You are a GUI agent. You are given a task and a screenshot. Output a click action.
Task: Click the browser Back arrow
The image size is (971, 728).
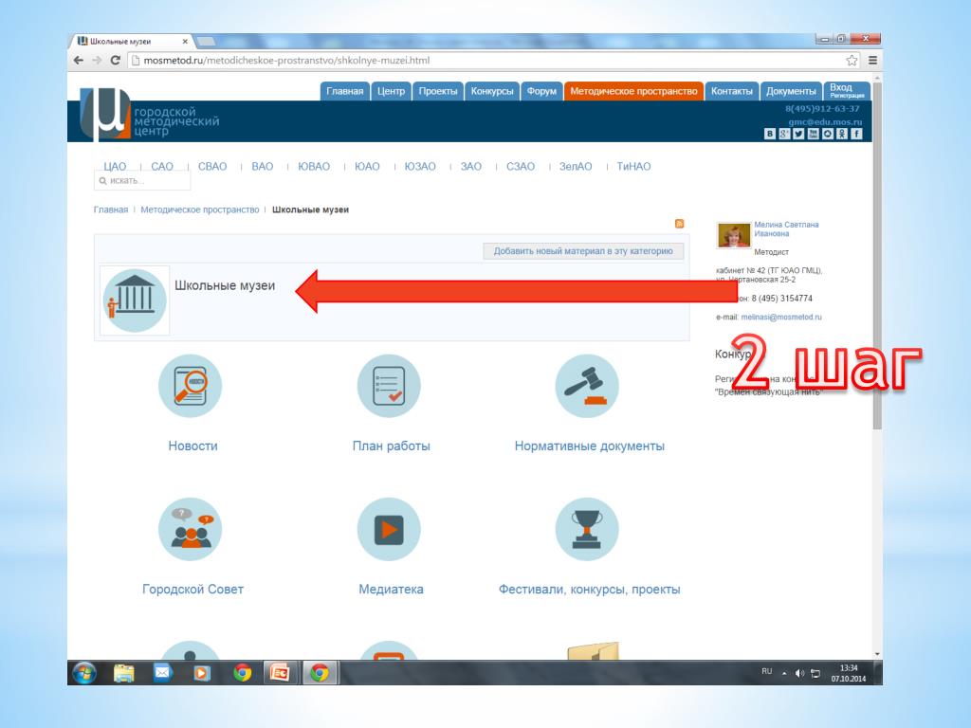coord(78,60)
